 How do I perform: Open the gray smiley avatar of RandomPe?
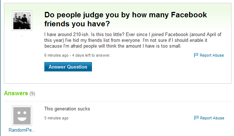[x=22, y=116]
